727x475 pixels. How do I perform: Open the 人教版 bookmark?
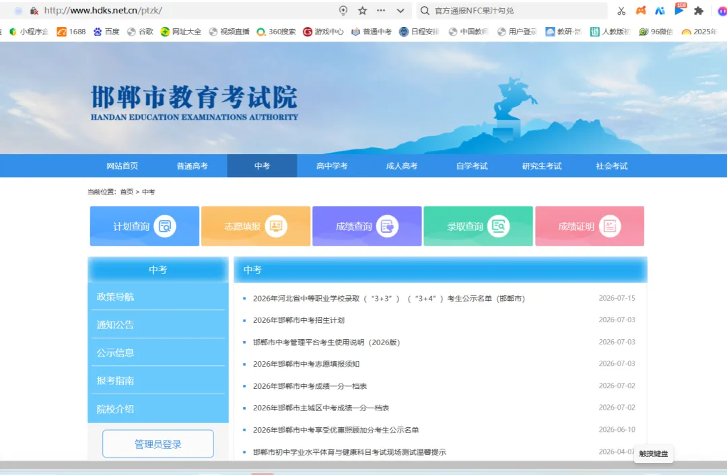[610, 32]
